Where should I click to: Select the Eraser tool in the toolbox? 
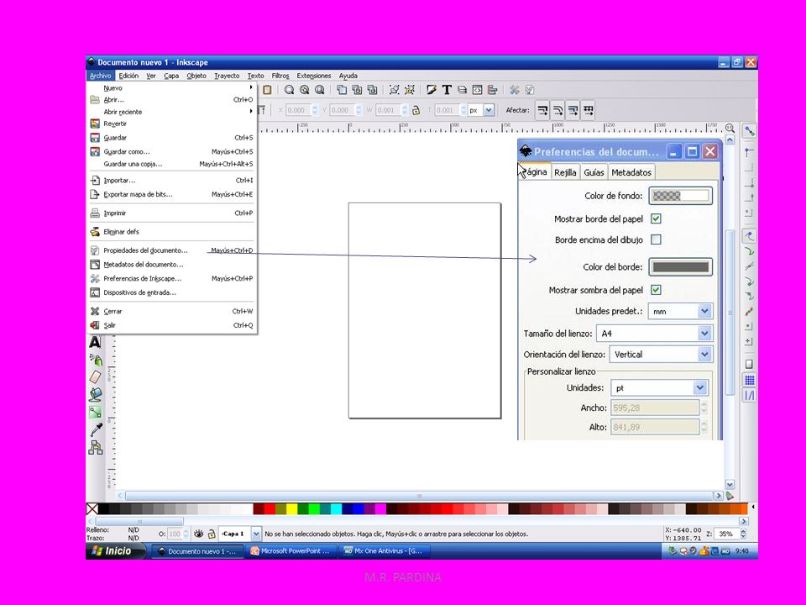click(x=96, y=377)
